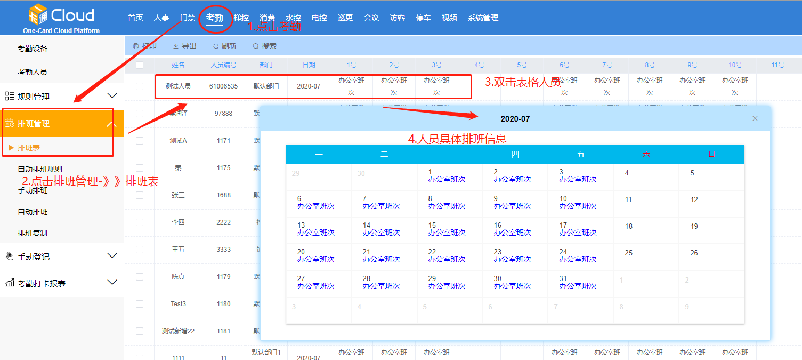
Task: Close the 2020-07 schedule popup
Action: point(755,118)
